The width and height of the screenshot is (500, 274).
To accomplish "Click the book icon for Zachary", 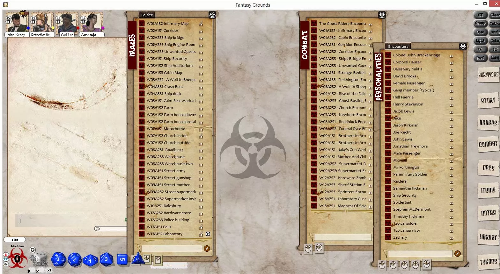I will pos(451,238).
